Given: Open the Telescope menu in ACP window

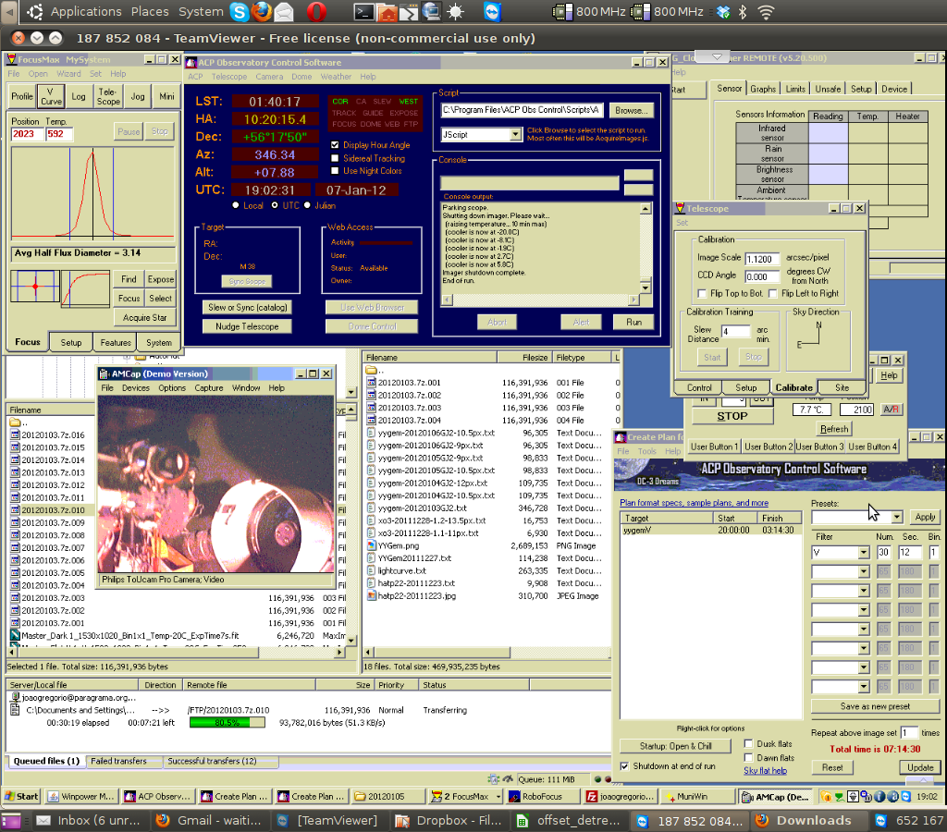Looking at the screenshot, I should pos(229,77).
